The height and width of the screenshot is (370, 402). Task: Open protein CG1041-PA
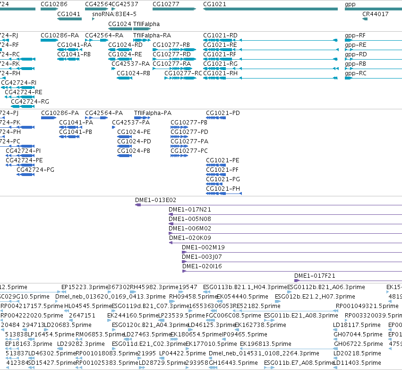[x=76, y=123]
